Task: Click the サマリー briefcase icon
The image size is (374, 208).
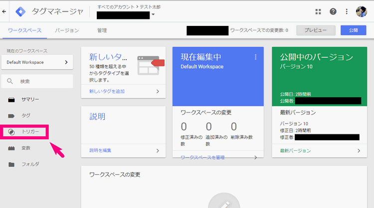Action: click(11, 100)
